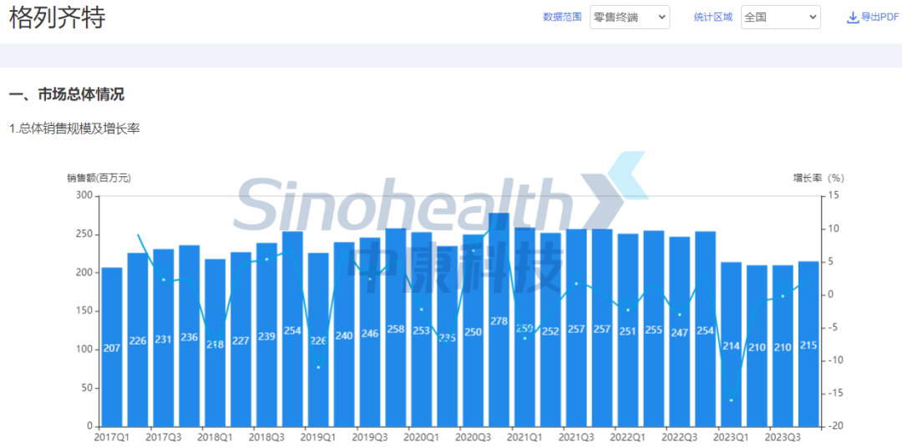The width and height of the screenshot is (902, 448).
Task: Click the bar labeled 255
Action: 654,329
